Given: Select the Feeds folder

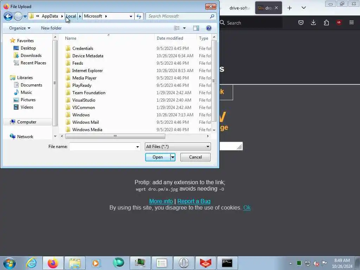Looking at the screenshot, I should click(78, 63).
